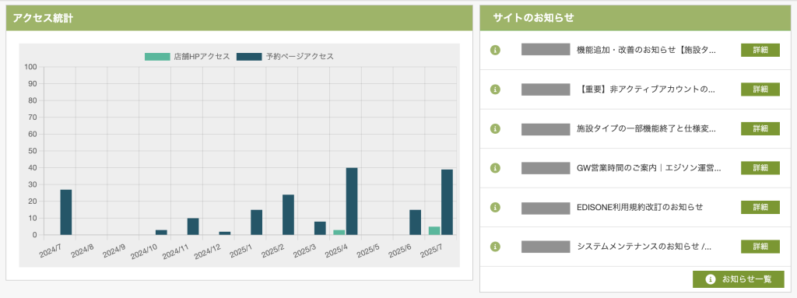Click info icon beside 【重要】非アクティブアカウント notice
Viewport: 797px width, 298px height.
pos(496,89)
